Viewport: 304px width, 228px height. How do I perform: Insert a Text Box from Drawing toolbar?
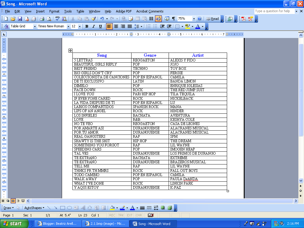coord(76,208)
